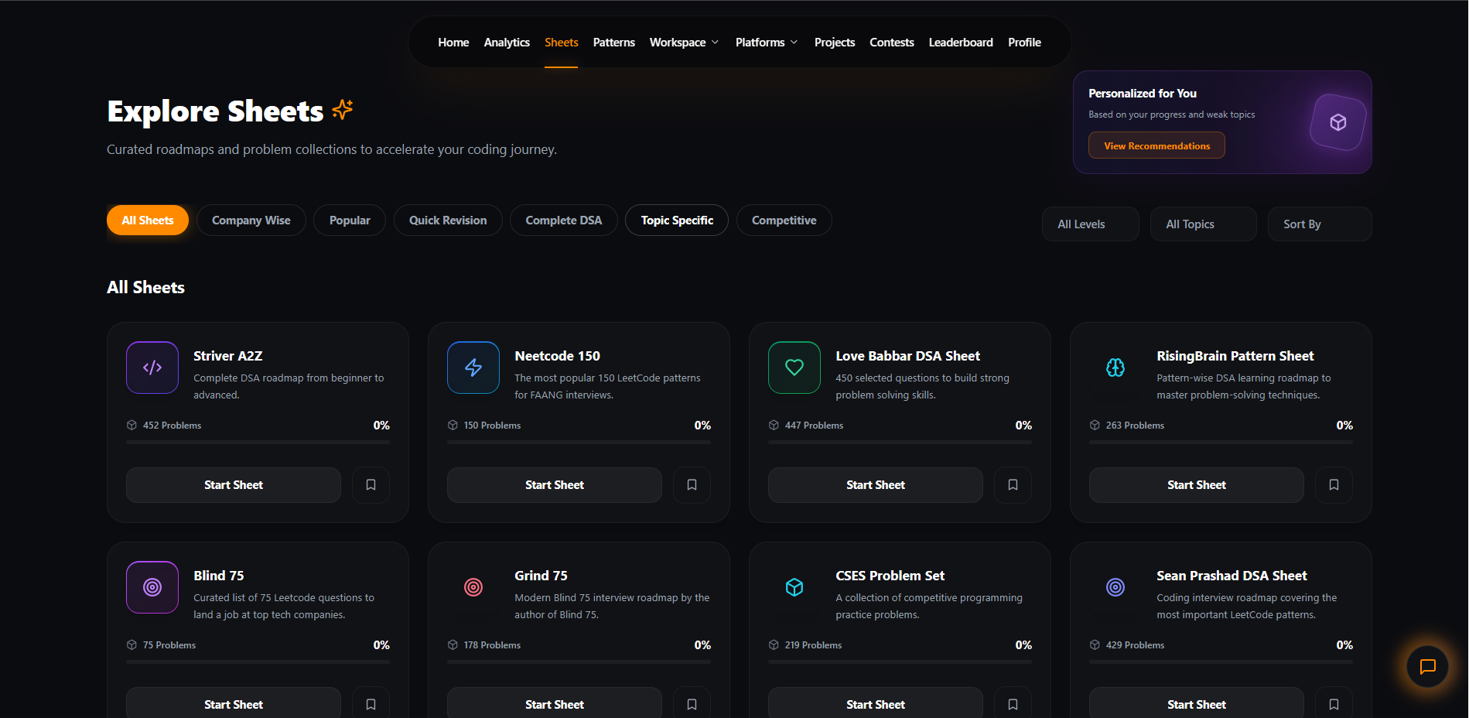Start the RisingBrain Pattern Sheet
The height and width of the screenshot is (718, 1469).
pos(1197,485)
